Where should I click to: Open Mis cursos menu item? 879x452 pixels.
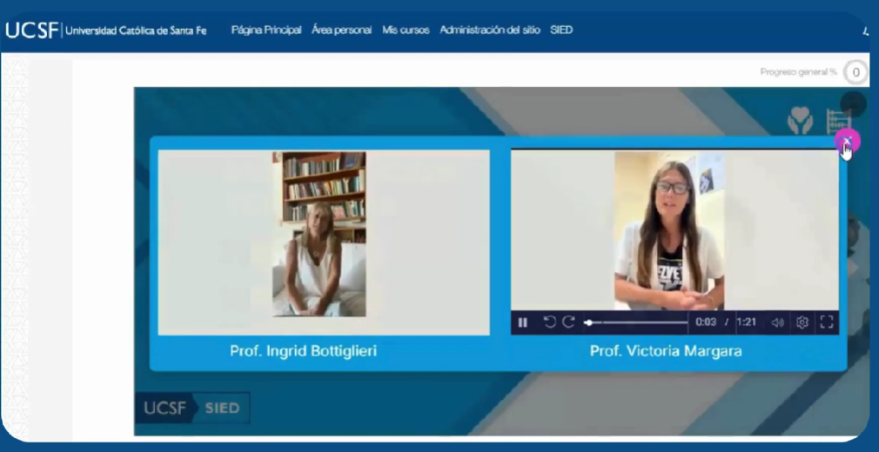406,30
